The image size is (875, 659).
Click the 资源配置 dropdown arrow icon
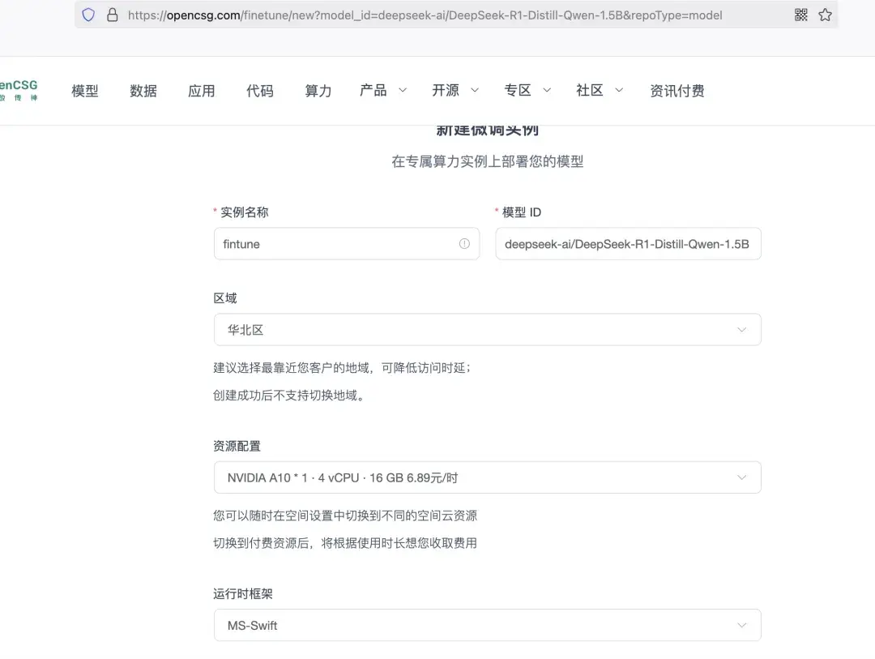pyautogui.click(x=741, y=477)
